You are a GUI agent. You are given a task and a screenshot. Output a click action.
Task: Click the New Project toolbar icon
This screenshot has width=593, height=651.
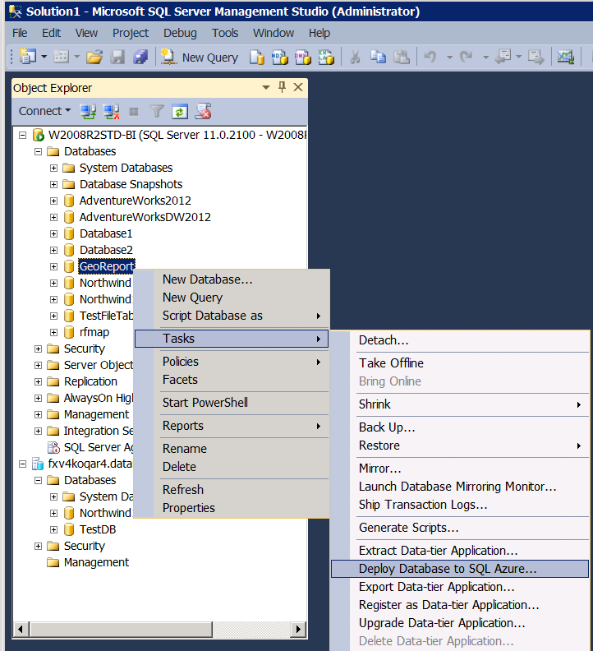pyautogui.click(x=28, y=56)
